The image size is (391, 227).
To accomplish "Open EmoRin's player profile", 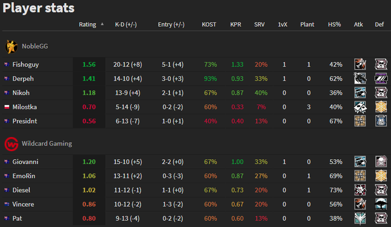I will pyautogui.click(x=24, y=176).
